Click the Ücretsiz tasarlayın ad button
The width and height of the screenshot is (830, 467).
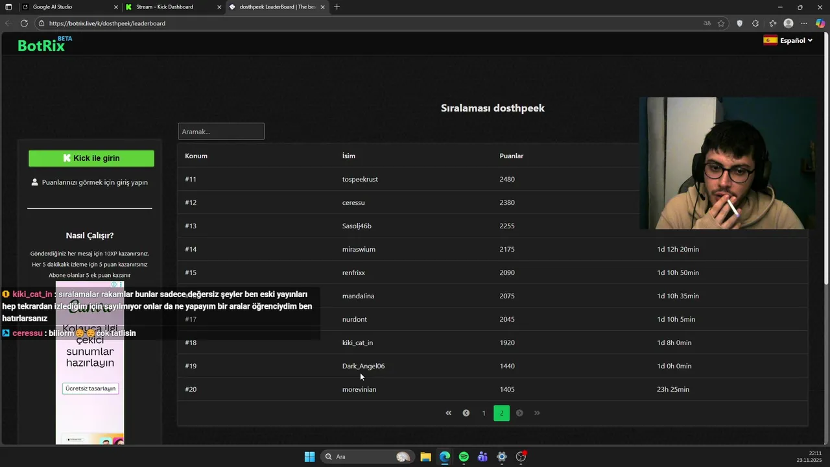click(90, 389)
